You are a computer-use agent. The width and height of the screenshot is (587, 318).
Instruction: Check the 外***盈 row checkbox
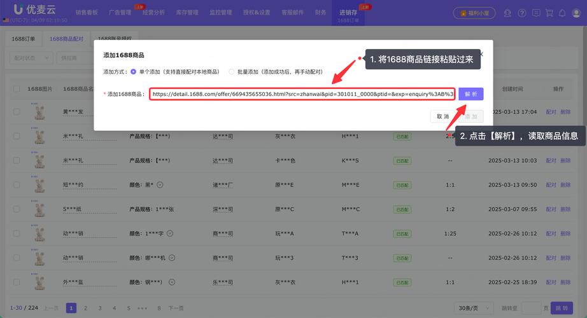(17, 282)
